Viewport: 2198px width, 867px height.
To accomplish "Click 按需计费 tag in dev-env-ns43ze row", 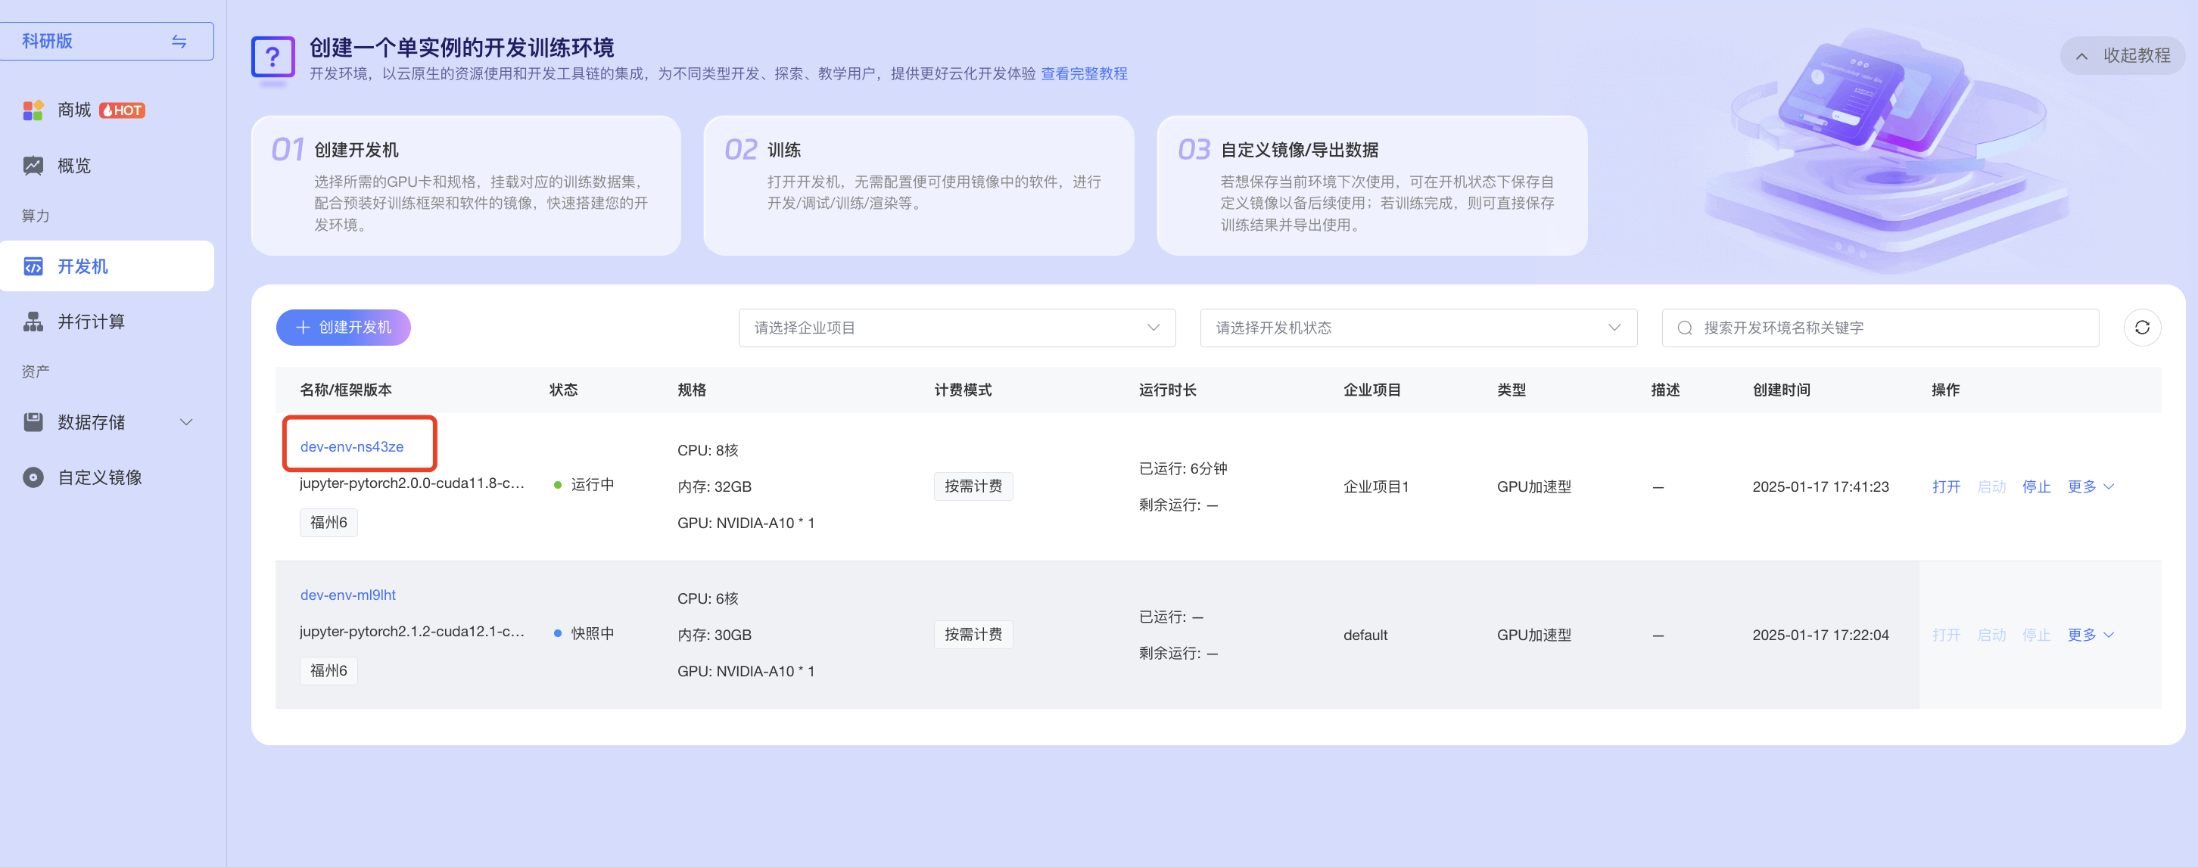I will (x=973, y=486).
